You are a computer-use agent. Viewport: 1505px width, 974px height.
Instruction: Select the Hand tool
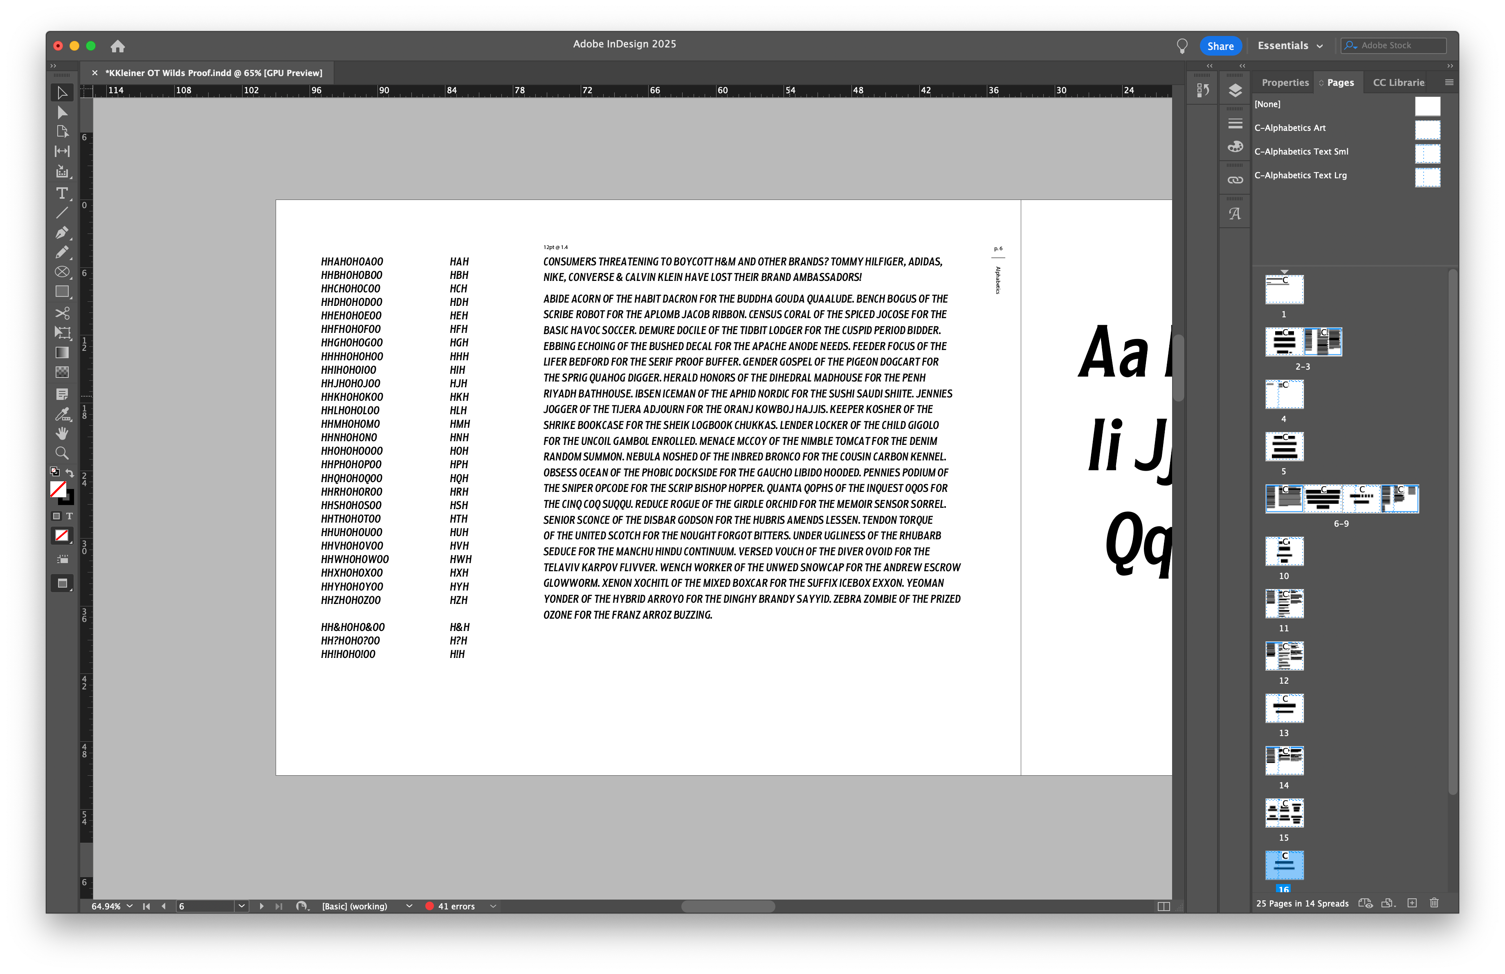62,433
